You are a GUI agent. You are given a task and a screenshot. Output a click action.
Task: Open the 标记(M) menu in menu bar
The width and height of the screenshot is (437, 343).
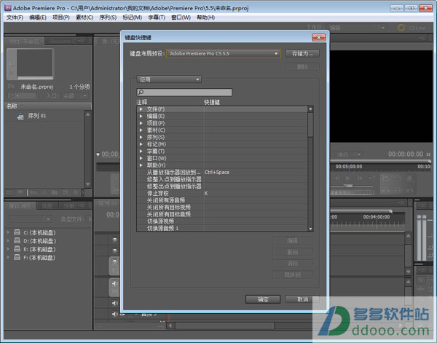[133, 17]
